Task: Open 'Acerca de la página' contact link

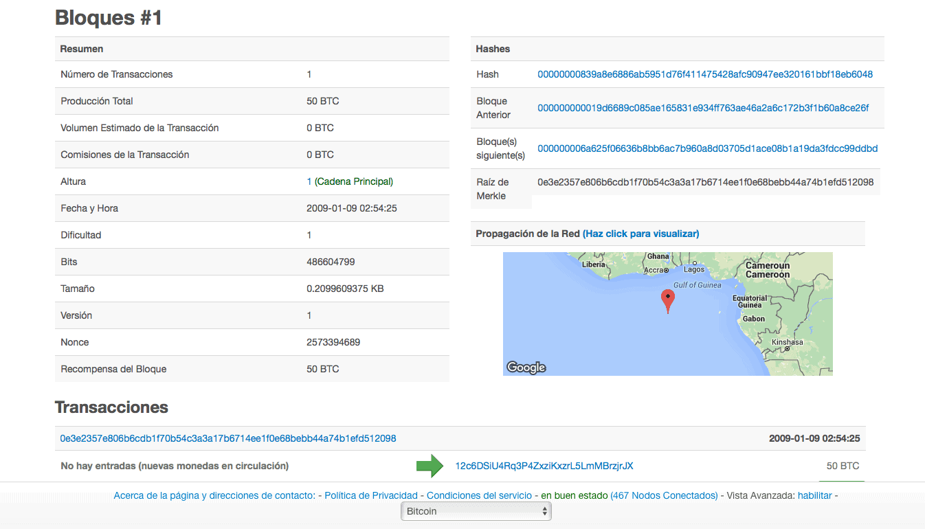Action: coord(214,495)
